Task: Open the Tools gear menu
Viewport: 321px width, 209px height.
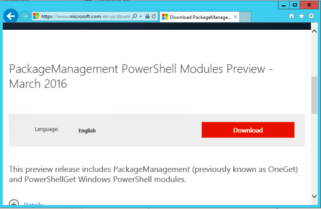Action: [311, 16]
